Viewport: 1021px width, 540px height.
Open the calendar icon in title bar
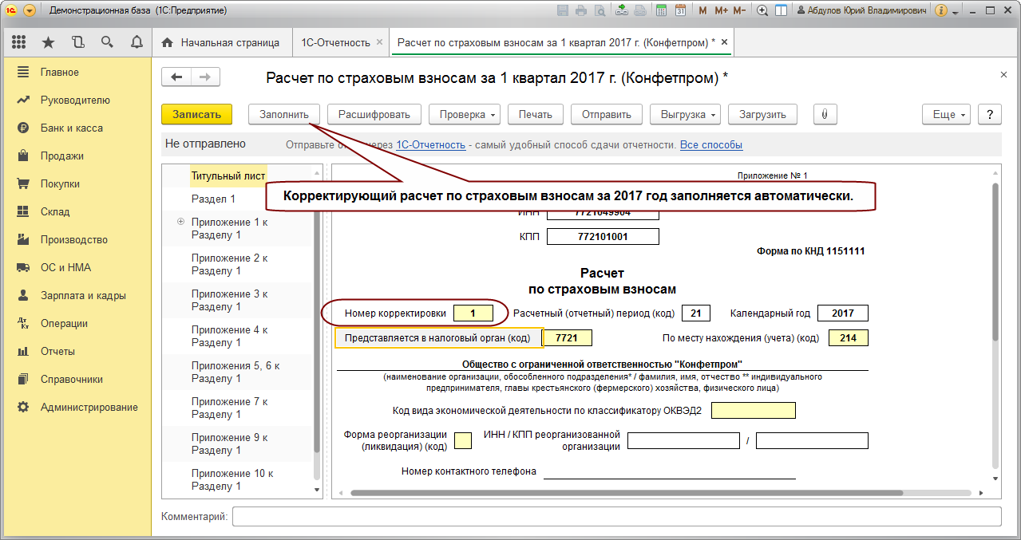pyautogui.click(x=680, y=11)
